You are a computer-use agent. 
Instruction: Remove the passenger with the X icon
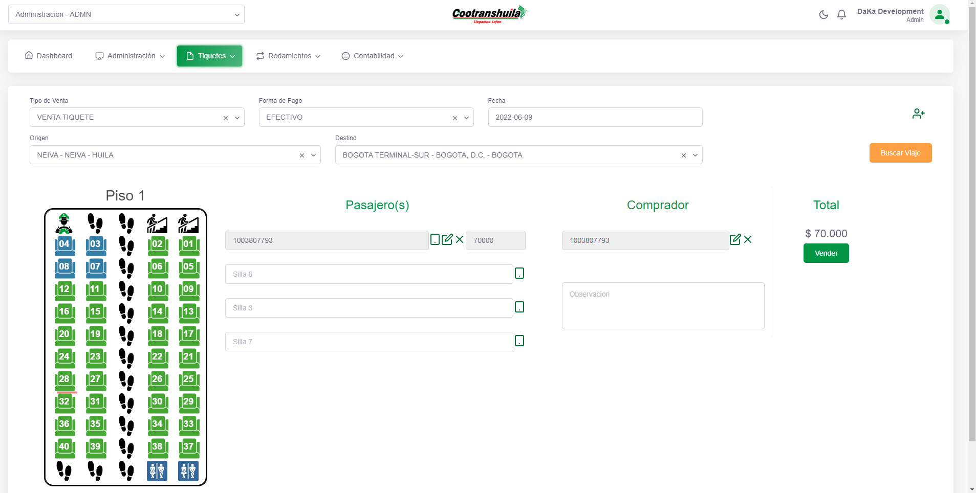[x=460, y=239]
